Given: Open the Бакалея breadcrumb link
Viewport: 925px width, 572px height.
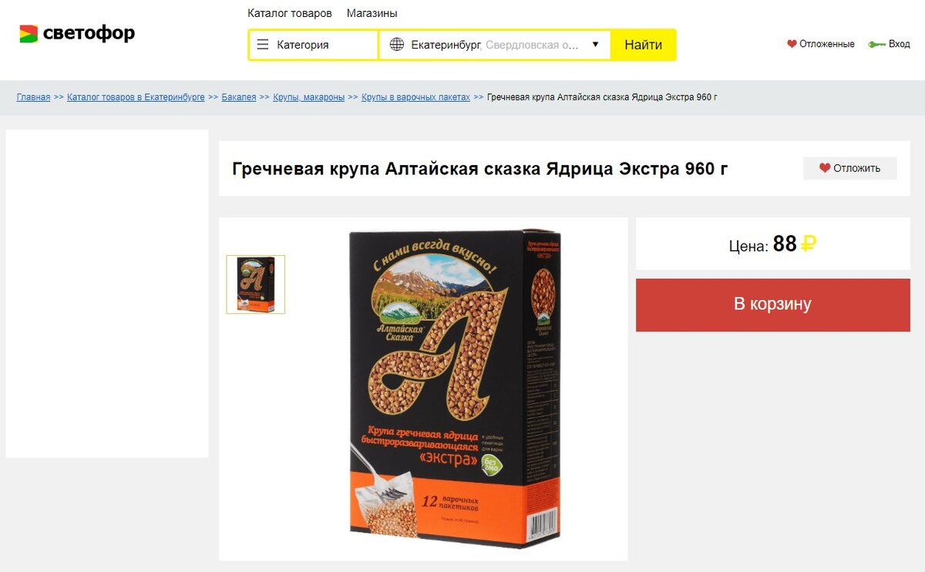Looking at the screenshot, I should 239,97.
